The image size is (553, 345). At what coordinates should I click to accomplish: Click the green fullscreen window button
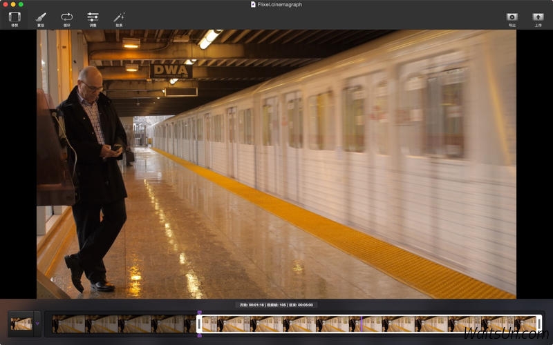21,4
